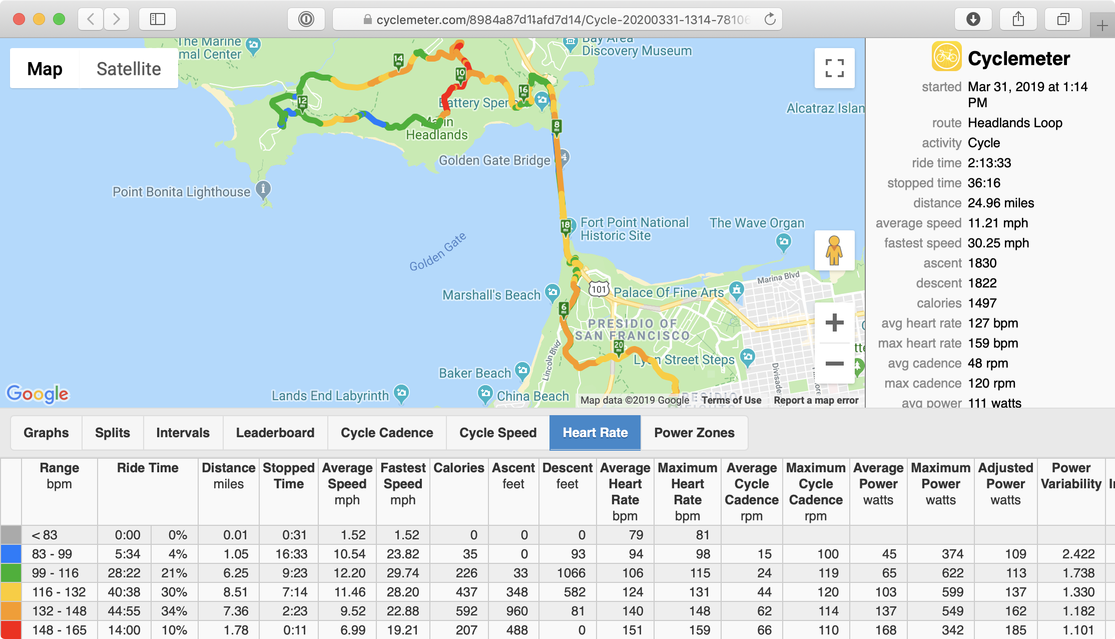Open the 1Password extension icon

(306, 20)
